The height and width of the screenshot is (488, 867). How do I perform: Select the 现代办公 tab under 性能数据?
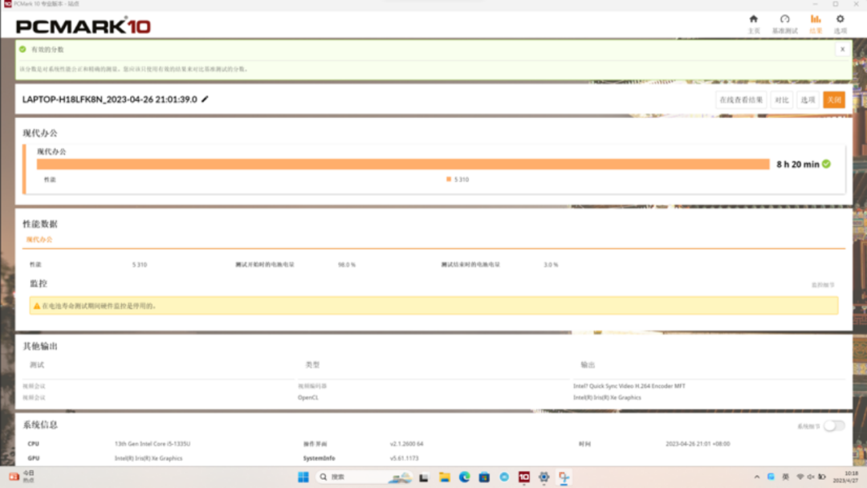(x=39, y=240)
